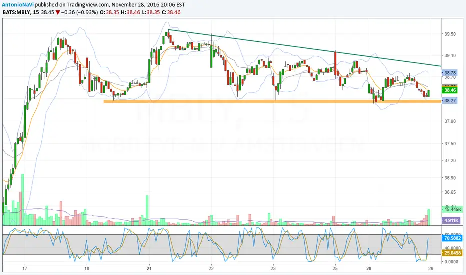Click the 4.911K volume average tag
Screen dimensions: 466x275
click(x=451, y=220)
